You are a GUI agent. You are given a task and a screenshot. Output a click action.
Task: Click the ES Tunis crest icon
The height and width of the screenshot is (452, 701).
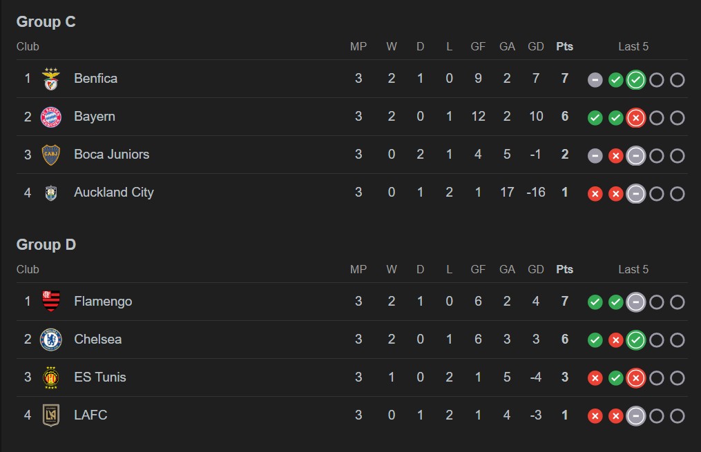(x=51, y=377)
